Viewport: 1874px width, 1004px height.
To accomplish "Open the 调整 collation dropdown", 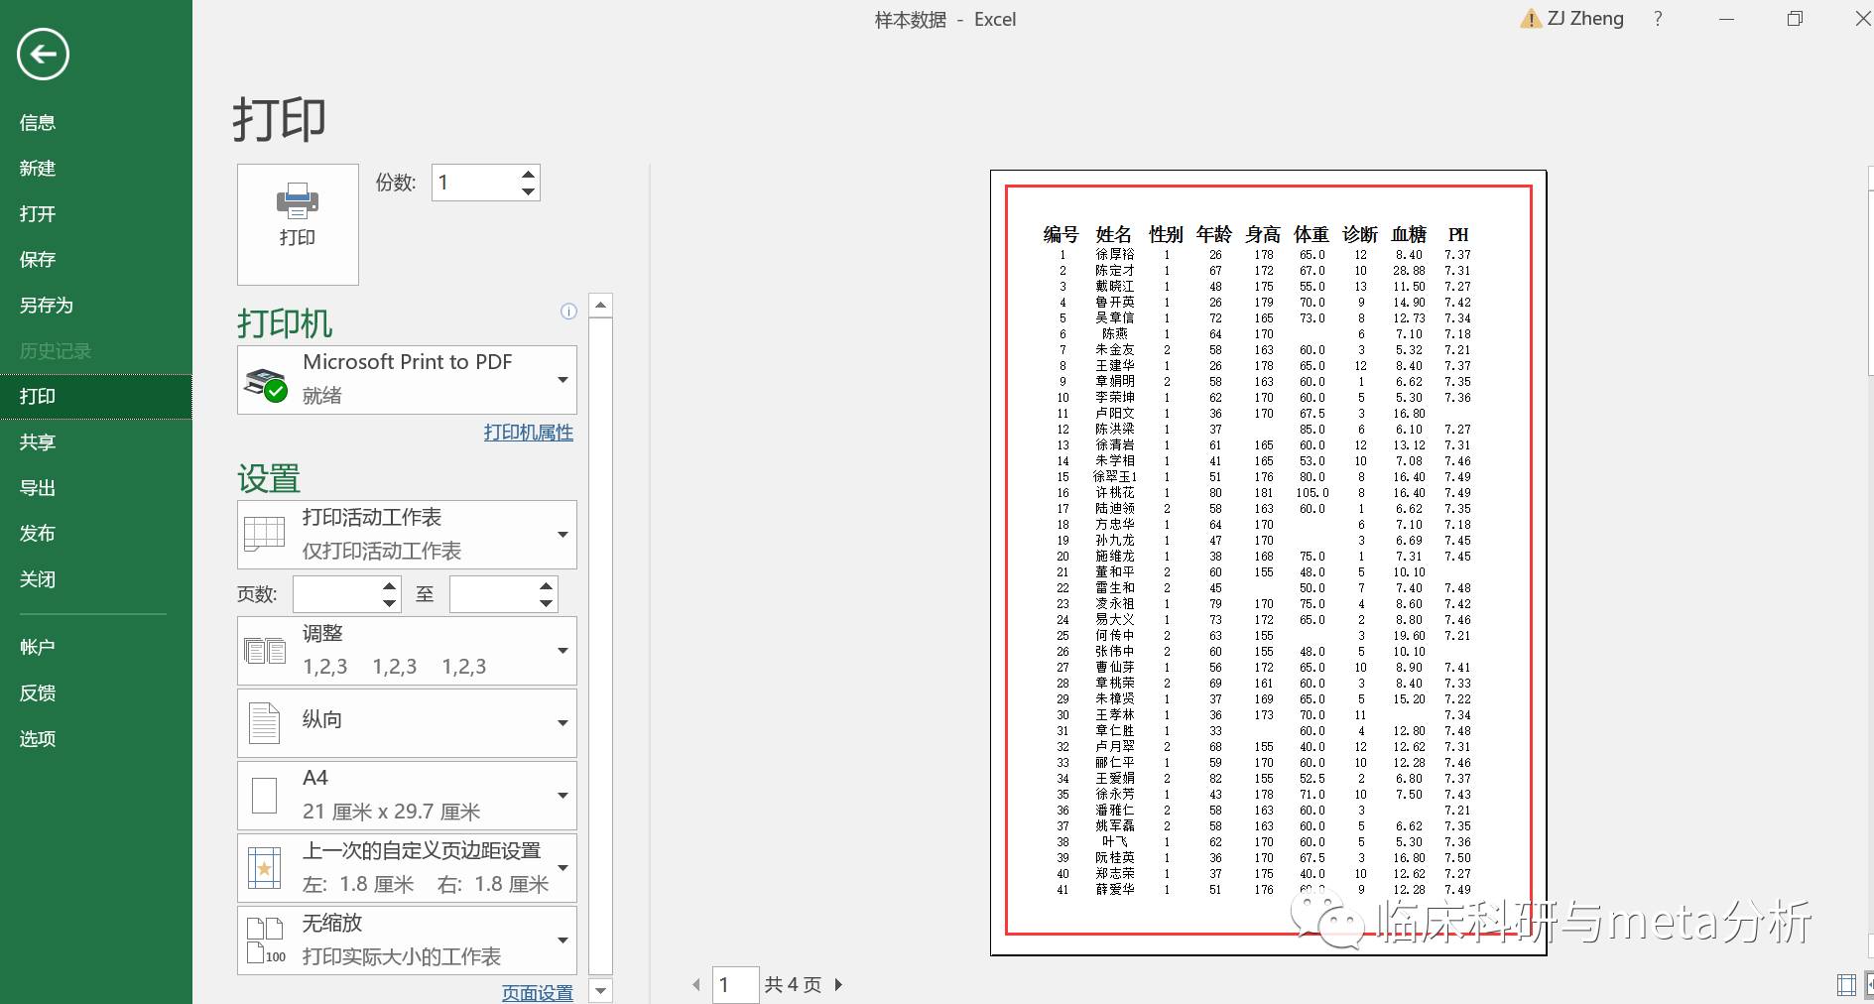I will click(407, 651).
